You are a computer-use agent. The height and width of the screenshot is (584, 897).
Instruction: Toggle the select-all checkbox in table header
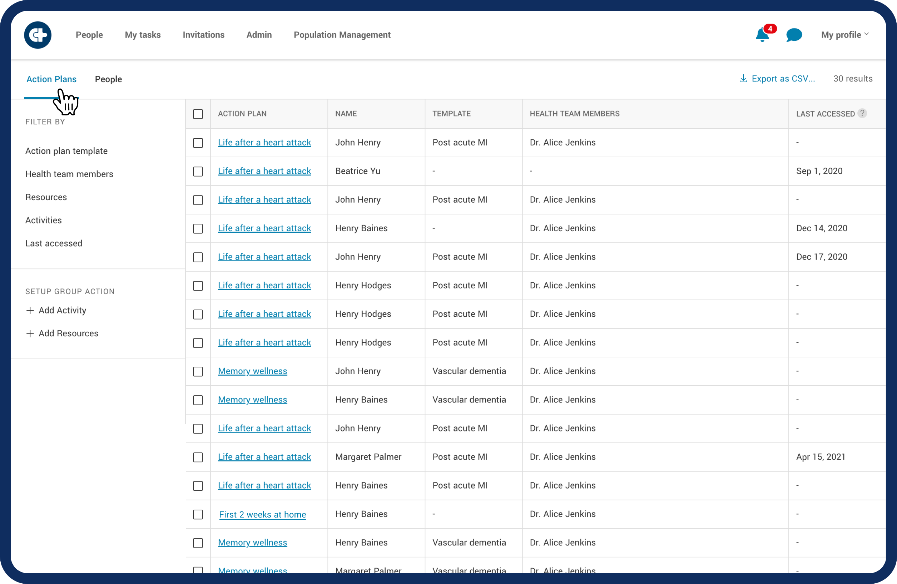click(x=198, y=114)
